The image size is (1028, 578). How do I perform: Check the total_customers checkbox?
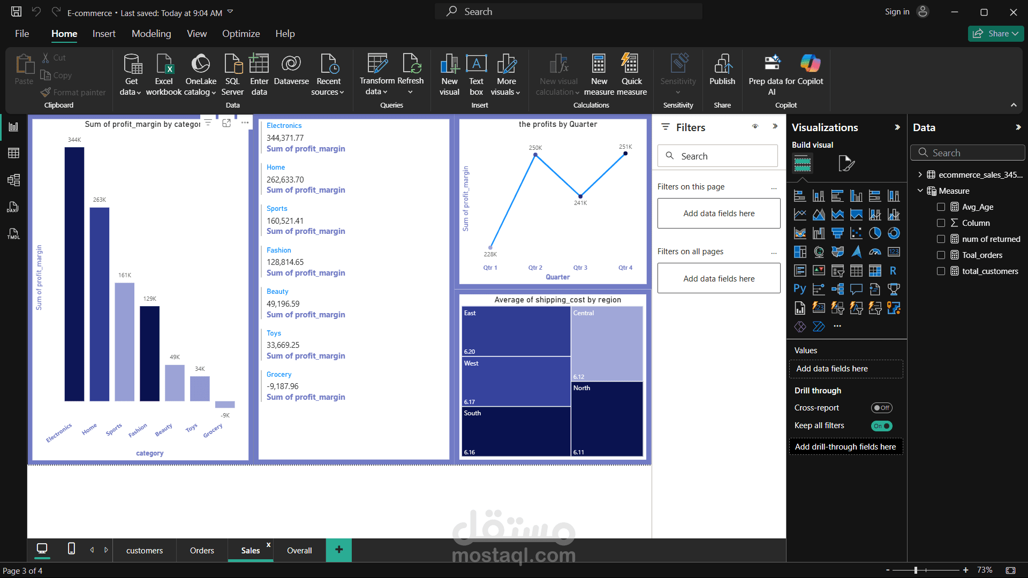coord(941,271)
